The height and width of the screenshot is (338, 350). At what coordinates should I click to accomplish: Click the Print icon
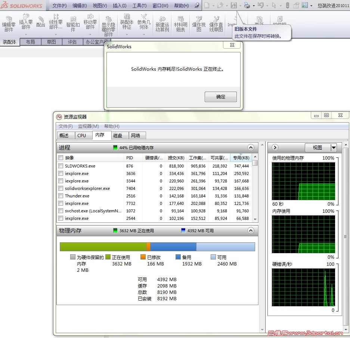(247, 5)
